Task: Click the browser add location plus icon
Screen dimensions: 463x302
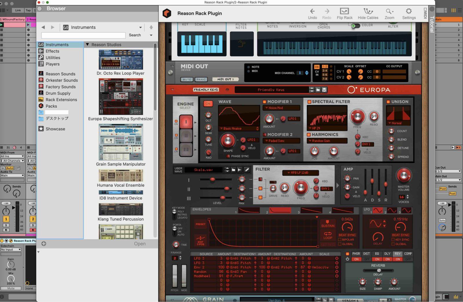Action: [x=44, y=244]
